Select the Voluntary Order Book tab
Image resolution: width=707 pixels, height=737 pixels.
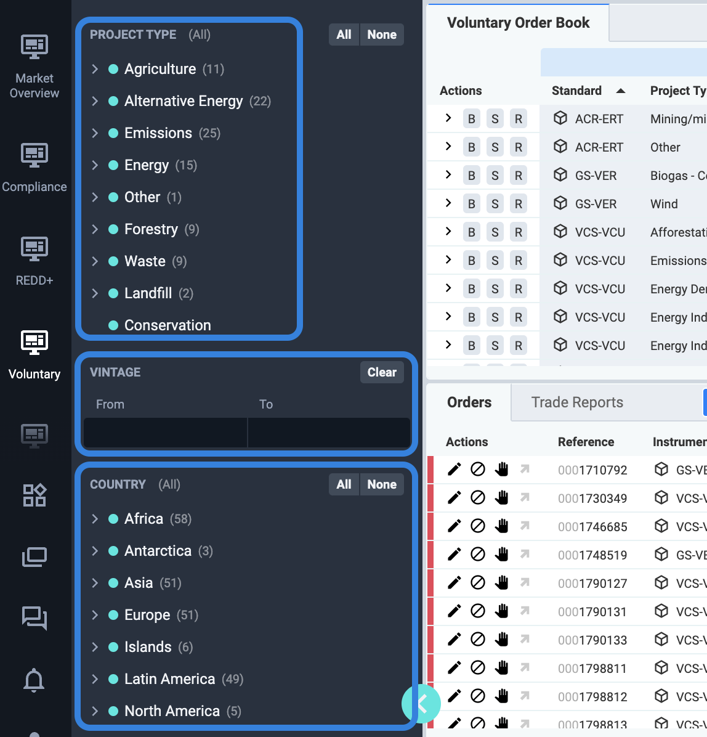click(518, 22)
